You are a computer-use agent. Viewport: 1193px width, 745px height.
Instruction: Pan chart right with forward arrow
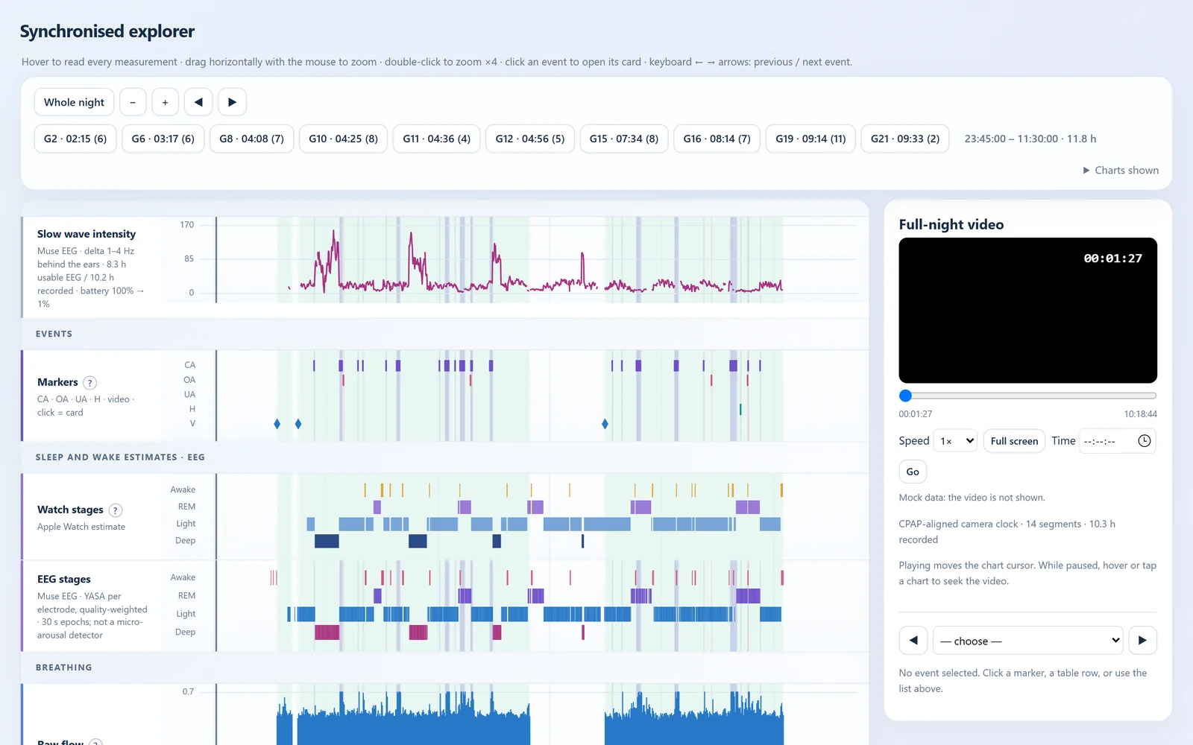pos(232,102)
